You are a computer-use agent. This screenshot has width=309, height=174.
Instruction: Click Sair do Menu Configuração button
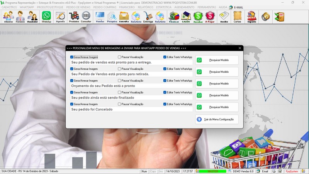217,119
